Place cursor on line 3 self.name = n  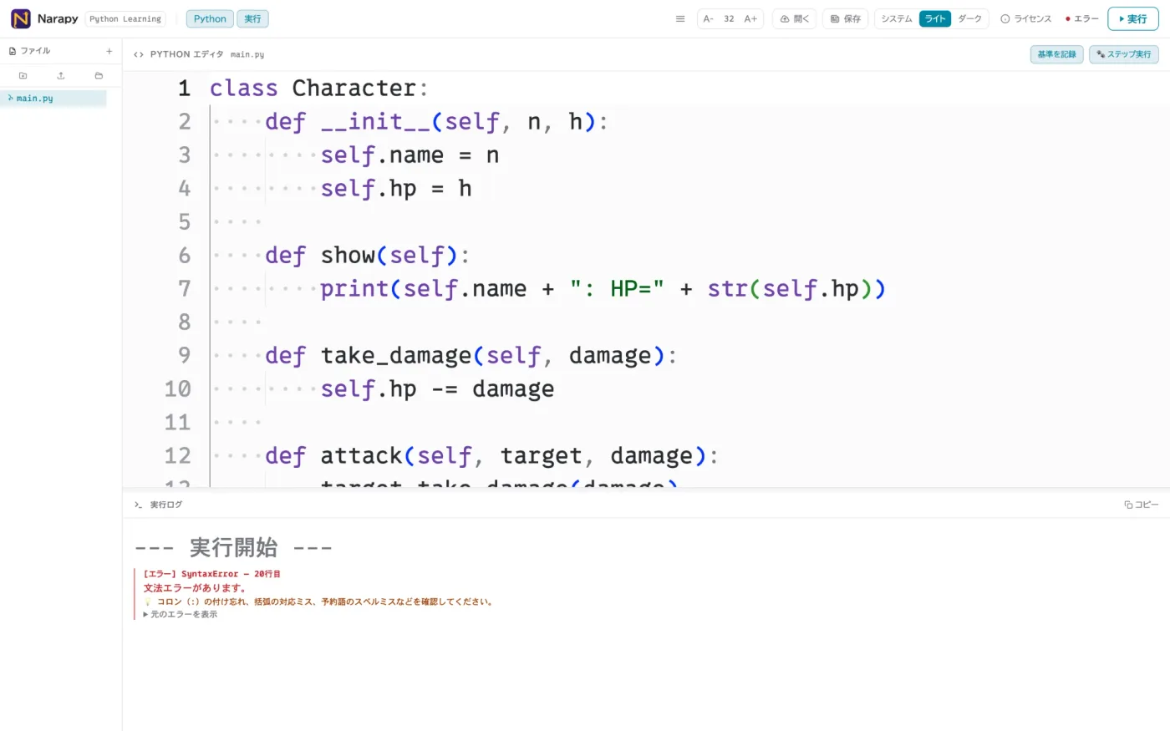click(409, 155)
